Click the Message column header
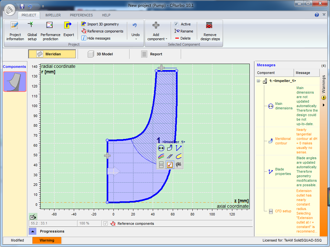 pyautogui.click(x=306, y=73)
